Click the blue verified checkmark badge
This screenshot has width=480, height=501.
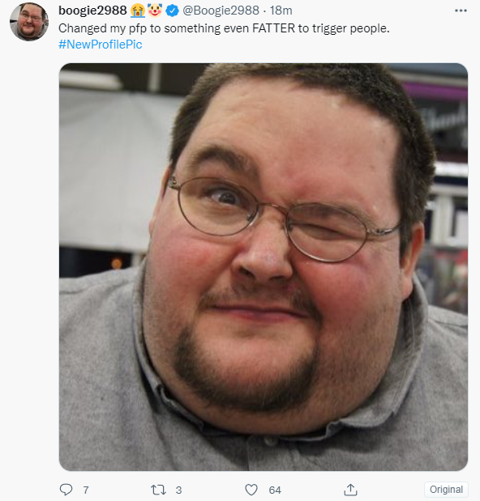(173, 11)
